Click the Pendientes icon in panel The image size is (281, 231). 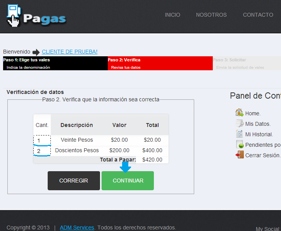coord(239,144)
